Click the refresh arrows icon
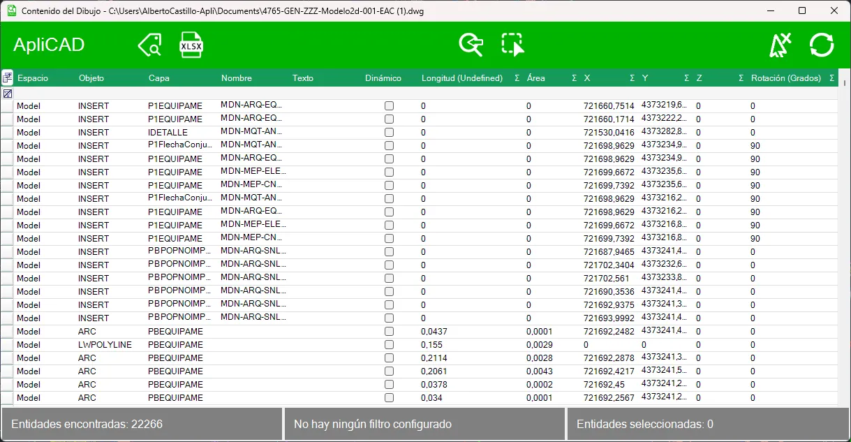 (x=822, y=45)
